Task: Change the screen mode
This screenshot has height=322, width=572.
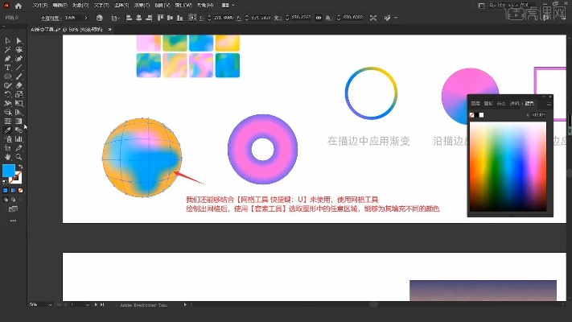Action: [x=13, y=209]
